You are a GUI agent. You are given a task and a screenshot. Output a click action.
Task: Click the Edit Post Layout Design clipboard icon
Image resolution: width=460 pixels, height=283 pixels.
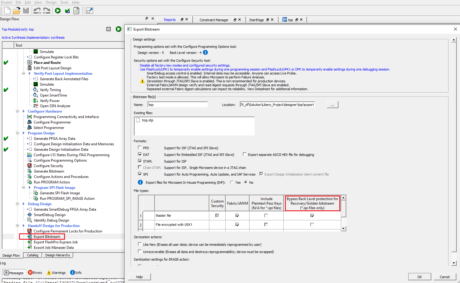click(x=30, y=68)
